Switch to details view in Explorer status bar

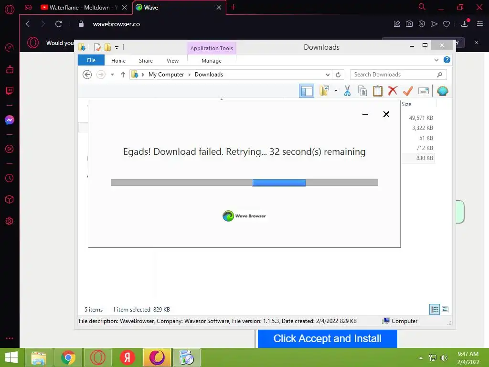tap(435, 309)
